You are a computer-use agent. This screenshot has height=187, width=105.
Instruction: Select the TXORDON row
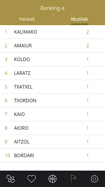point(52,101)
